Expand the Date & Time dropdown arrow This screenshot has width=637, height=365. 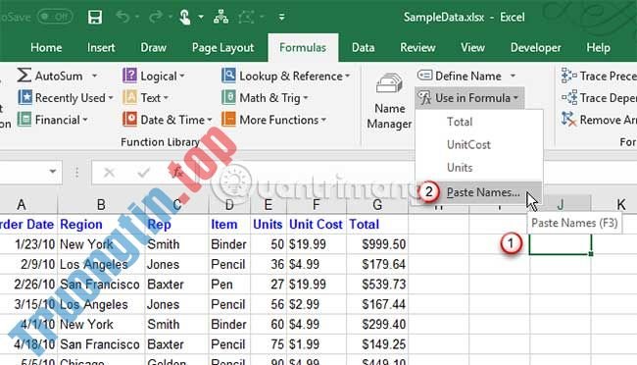click(x=210, y=120)
